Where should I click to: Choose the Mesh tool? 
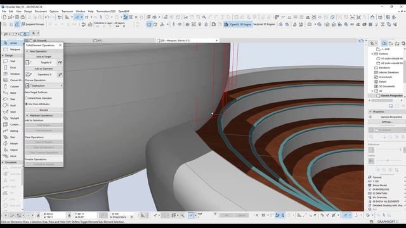(x=11, y=156)
